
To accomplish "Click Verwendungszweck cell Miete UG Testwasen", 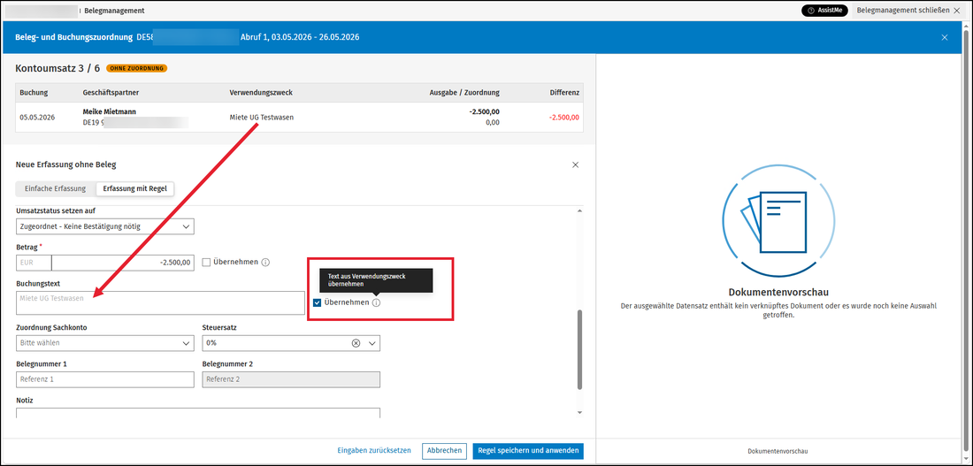I will pos(262,117).
